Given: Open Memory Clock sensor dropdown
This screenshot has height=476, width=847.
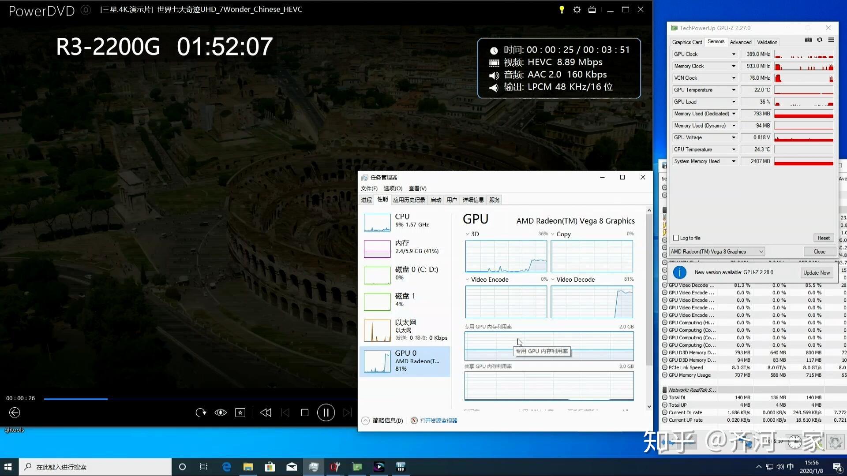Looking at the screenshot, I should (734, 66).
